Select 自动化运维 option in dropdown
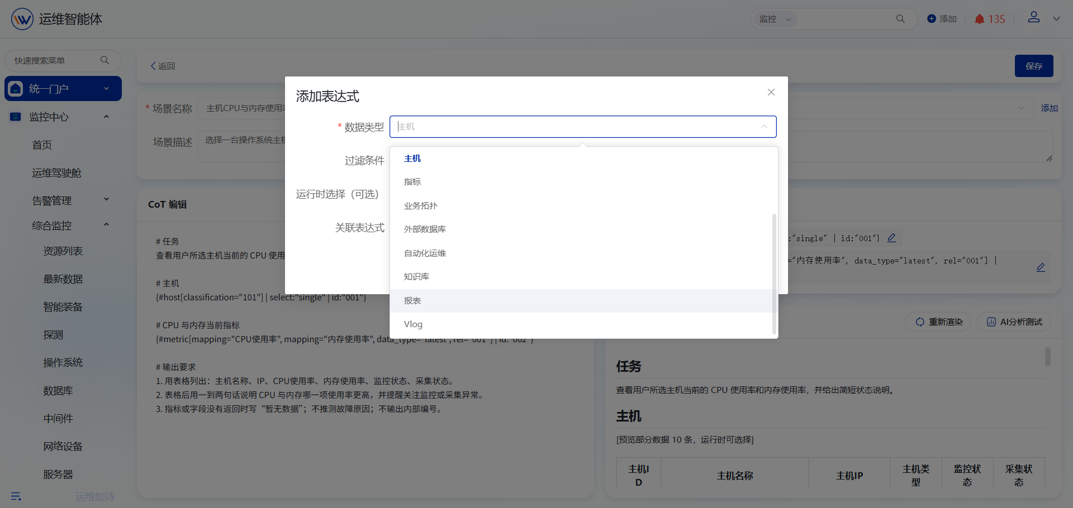This screenshot has height=508, width=1073. tap(581, 253)
